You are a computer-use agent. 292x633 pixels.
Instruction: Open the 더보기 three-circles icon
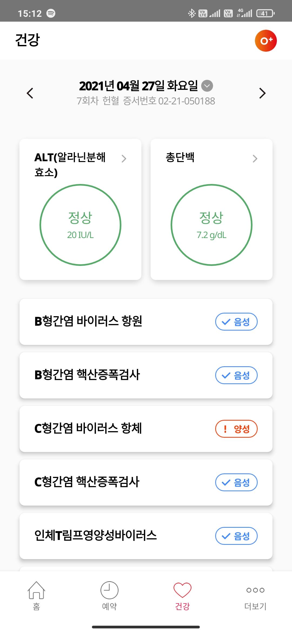tap(255, 590)
